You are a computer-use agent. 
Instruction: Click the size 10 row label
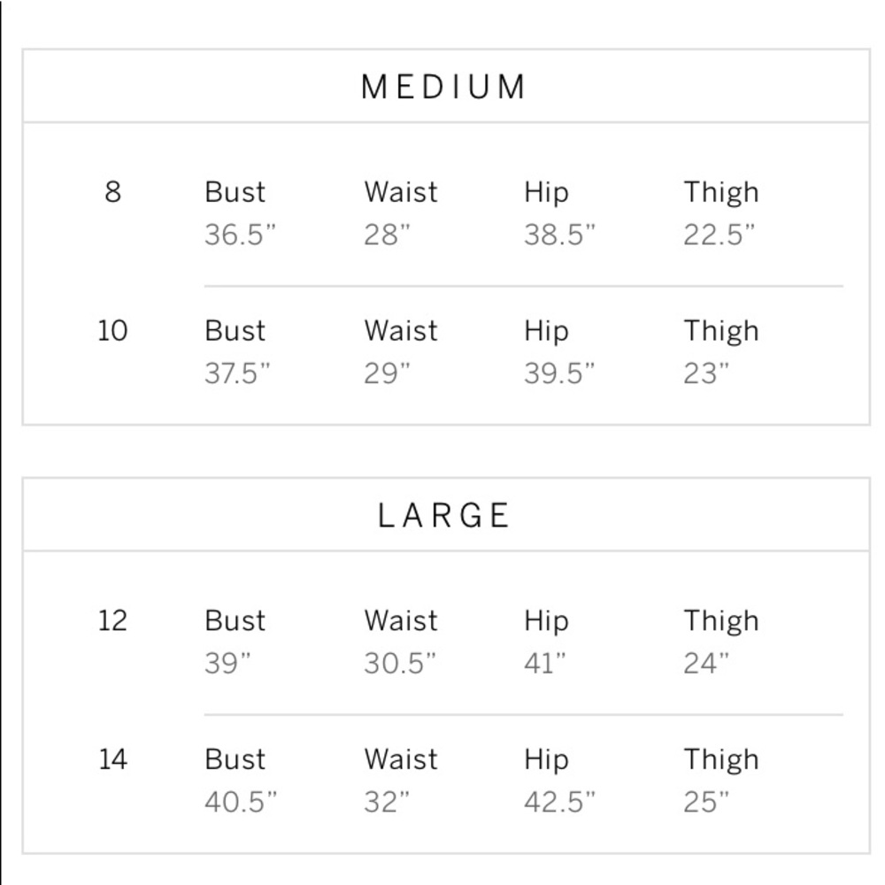113,330
